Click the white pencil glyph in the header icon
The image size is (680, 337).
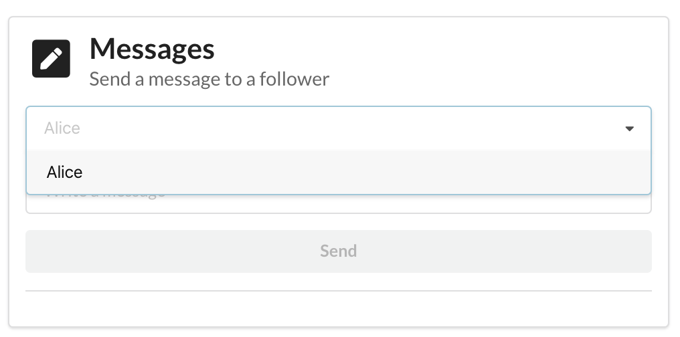(x=51, y=59)
